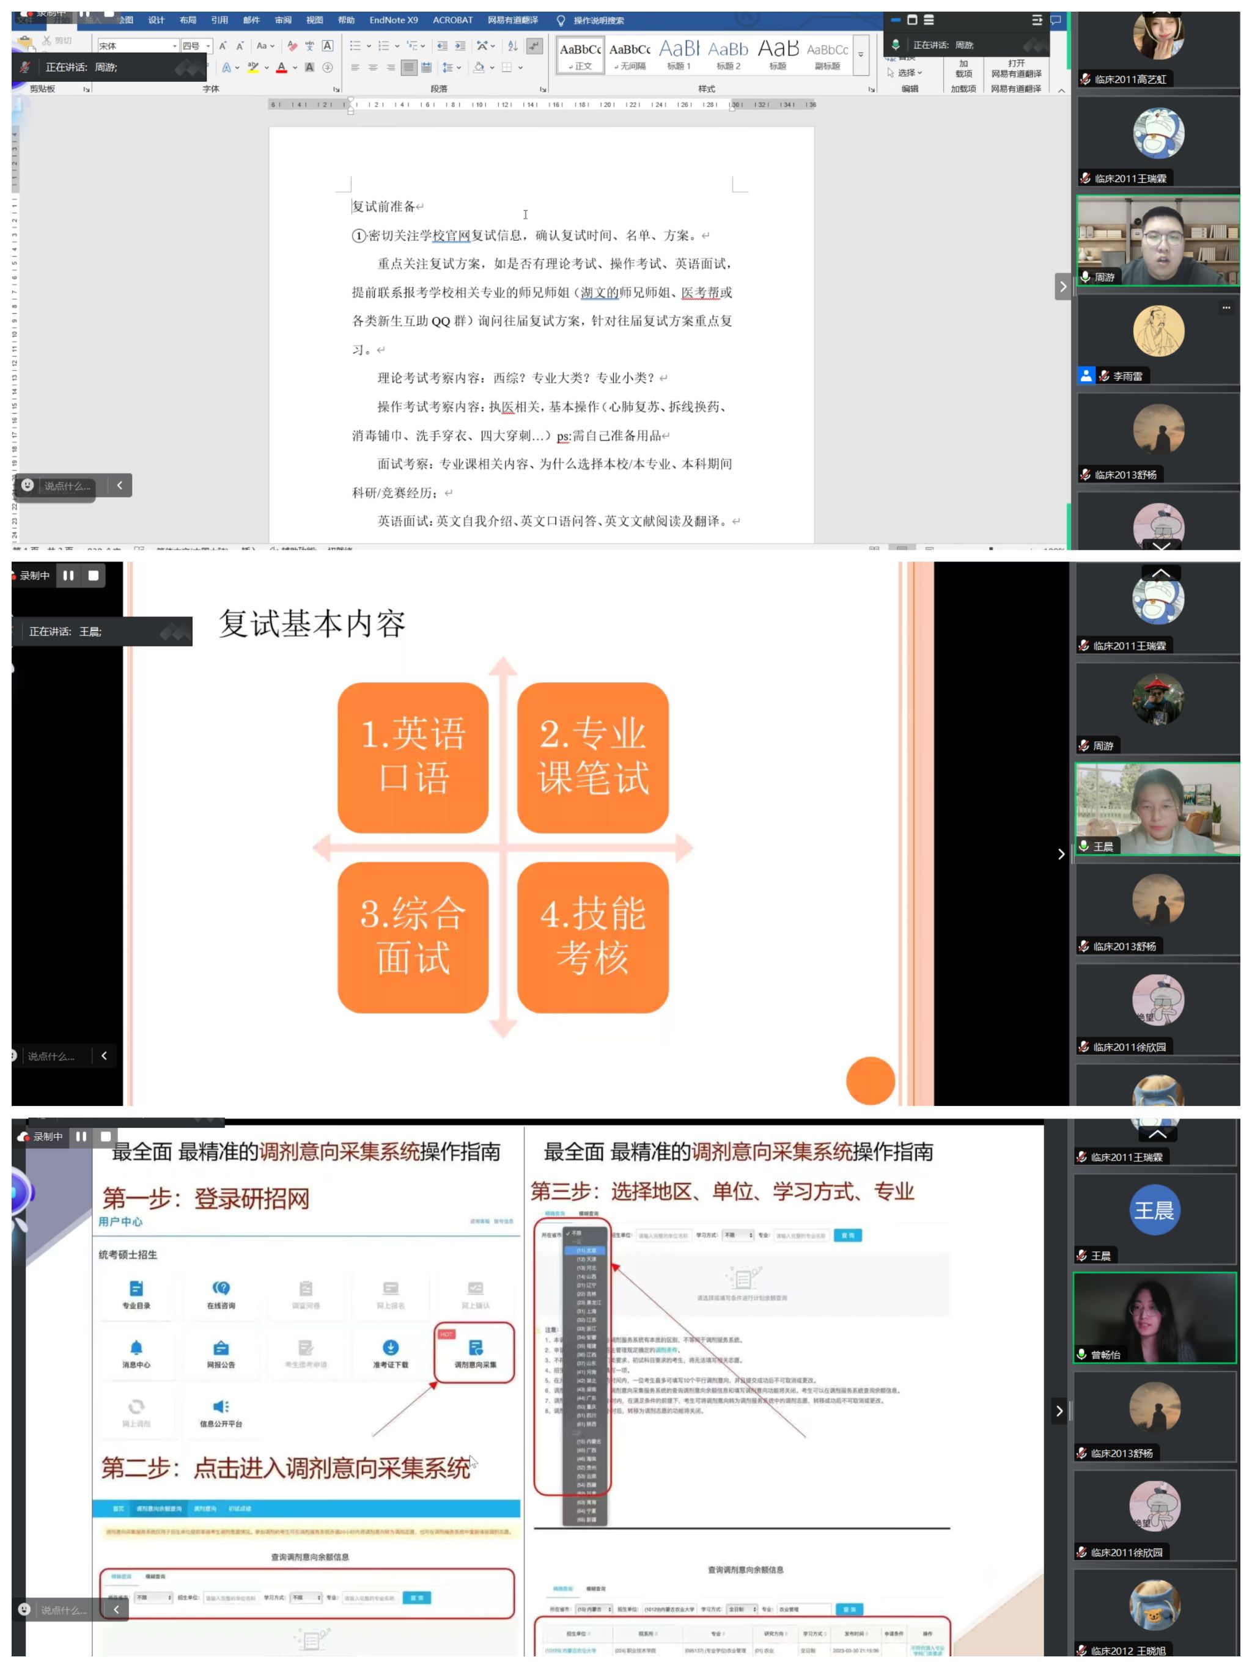The image size is (1252, 1668).
Task: Click the emoji icon beside 说点什么 in first recording
Action: [x=27, y=485]
